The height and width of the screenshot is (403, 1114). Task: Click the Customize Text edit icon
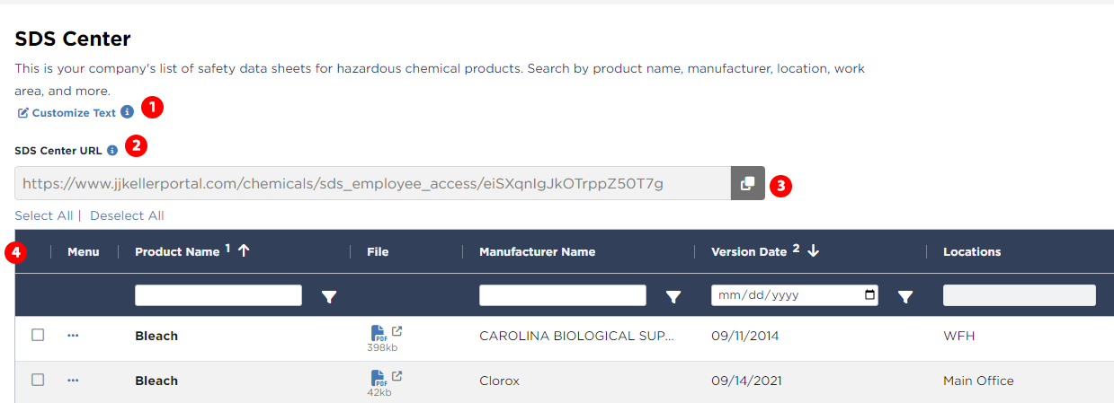[x=23, y=113]
